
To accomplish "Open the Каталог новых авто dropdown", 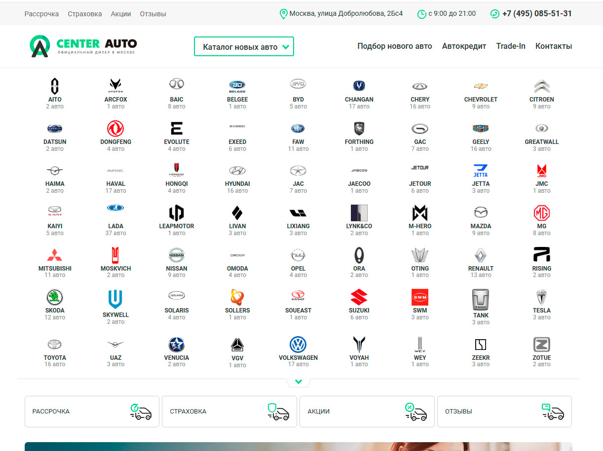I will pos(244,46).
